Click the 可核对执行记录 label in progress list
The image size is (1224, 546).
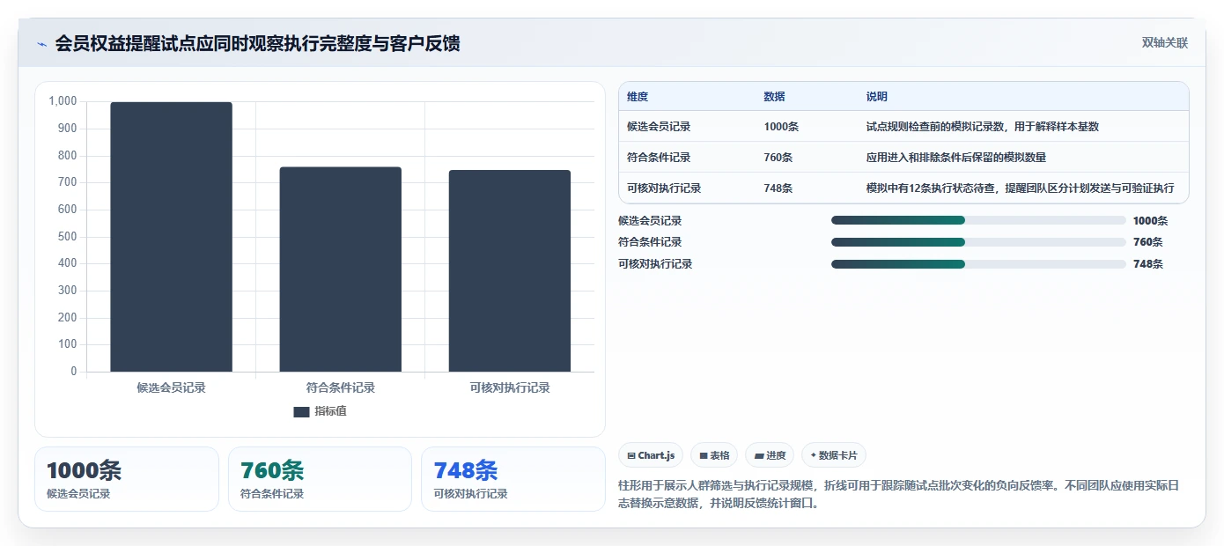point(655,264)
